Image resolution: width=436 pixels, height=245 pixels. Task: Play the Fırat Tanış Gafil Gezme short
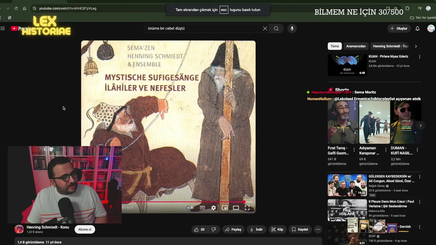343,122
